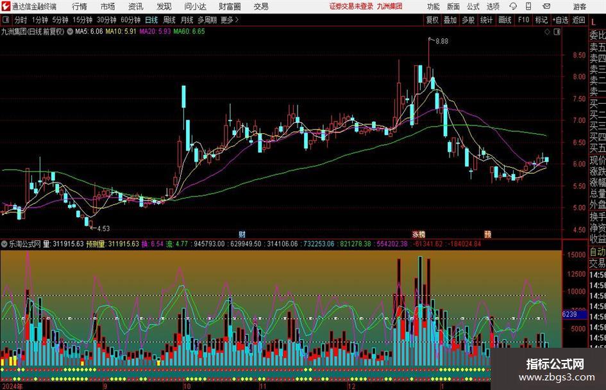Click the 标记 mark button
Viewport: 606px width, 390px height.
[x=541, y=20]
